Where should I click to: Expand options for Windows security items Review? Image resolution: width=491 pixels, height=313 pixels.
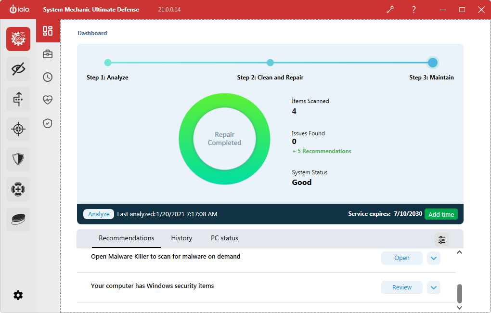434,287
